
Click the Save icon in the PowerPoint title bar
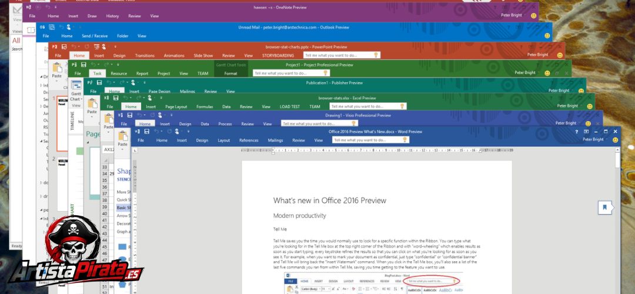[64, 47]
